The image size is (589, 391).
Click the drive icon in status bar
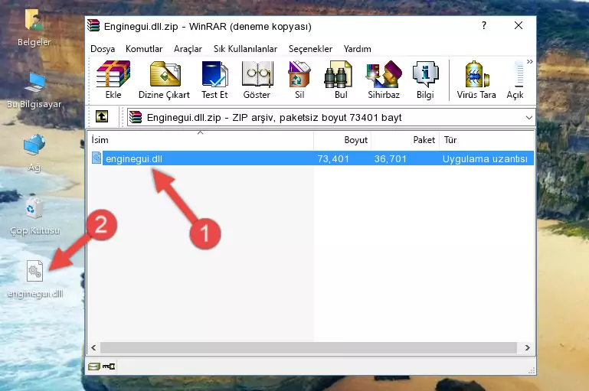pos(94,367)
